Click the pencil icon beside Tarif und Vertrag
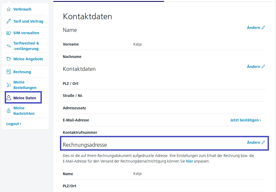Screen dimensions: 276x192 [9, 21]
